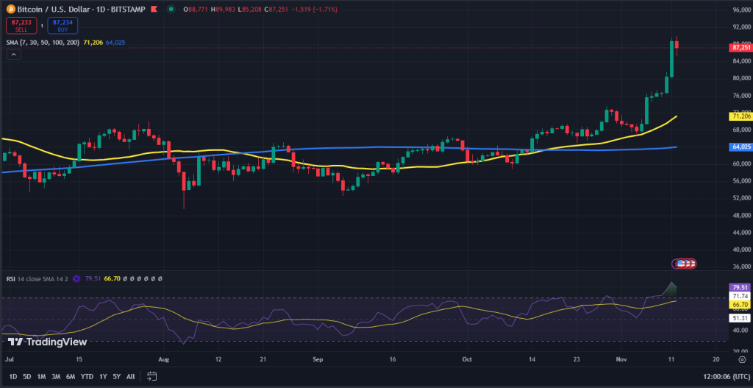Click the yellow 71,206 SMA price label

[x=740, y=116]
